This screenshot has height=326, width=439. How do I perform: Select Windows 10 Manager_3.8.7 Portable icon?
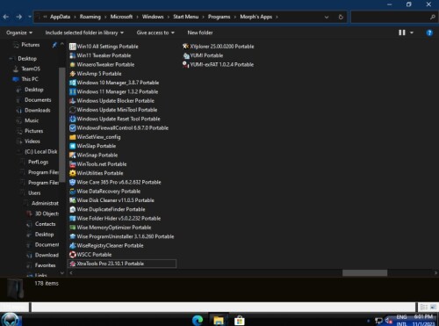(73, 83)
